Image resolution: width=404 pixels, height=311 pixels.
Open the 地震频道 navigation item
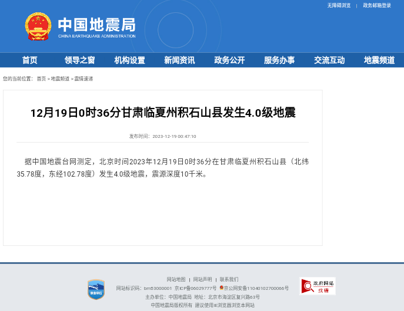coord(379,60)
